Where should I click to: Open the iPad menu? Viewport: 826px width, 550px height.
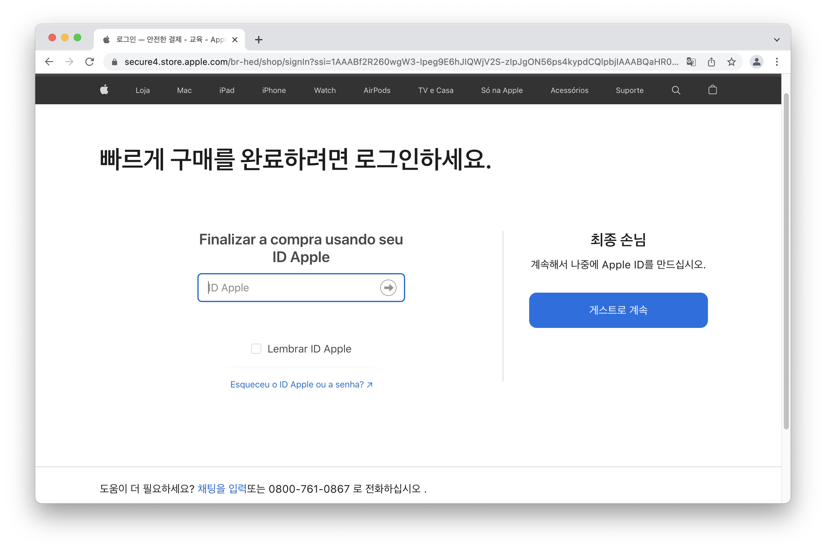[227, 90]
